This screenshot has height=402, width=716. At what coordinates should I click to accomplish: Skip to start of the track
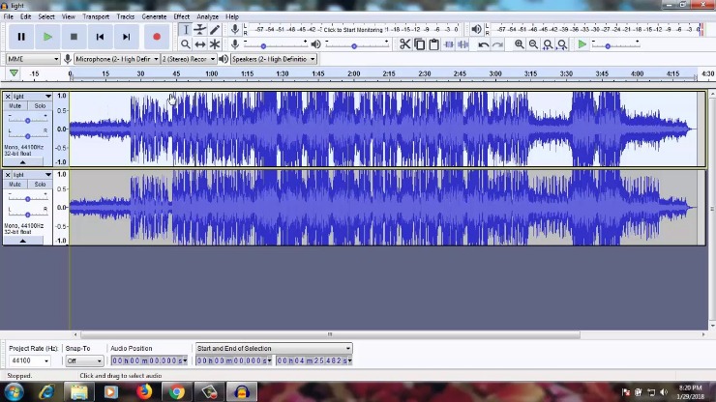pos(100,37)
